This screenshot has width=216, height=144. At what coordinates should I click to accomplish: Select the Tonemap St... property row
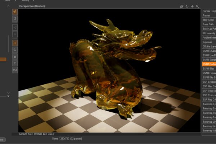[x=209, y=108]
